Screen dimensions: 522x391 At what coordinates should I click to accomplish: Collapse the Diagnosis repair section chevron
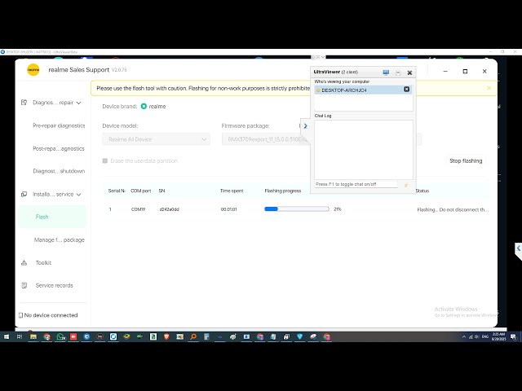point(78,103)
